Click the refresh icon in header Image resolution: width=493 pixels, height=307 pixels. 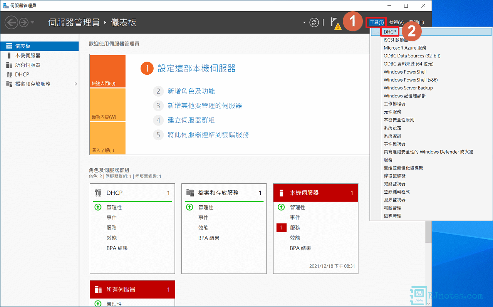314,22
